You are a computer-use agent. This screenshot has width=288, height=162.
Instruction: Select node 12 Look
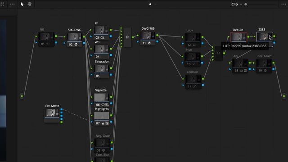[x=193, y=40]
